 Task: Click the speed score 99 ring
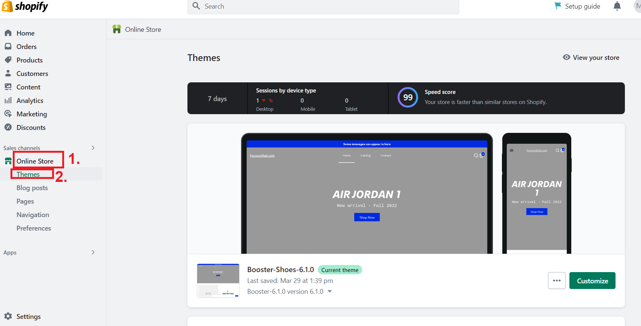coord(408,97)
